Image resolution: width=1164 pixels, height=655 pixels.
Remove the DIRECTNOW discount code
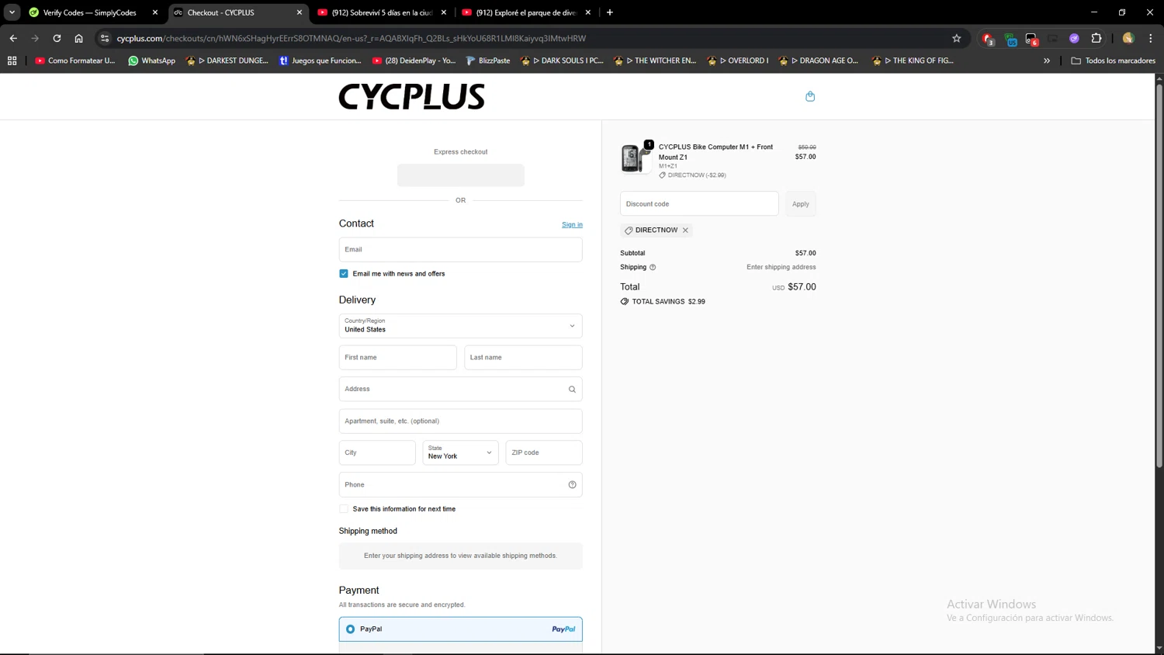(x=685, y=230)
